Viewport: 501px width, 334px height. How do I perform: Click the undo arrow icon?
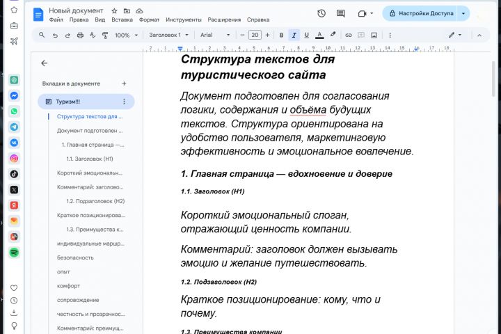55,35
